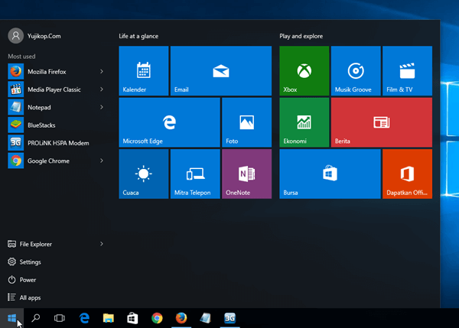
Task: Open the Cuaca weather tile
Action: (x=144, y=174)
